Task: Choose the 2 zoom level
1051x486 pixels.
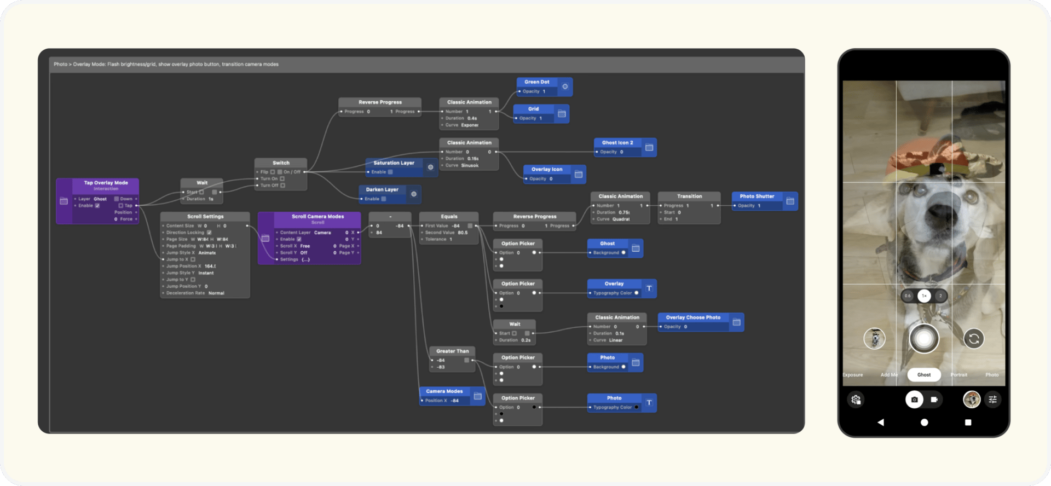Action: click(x=940, y=296)
